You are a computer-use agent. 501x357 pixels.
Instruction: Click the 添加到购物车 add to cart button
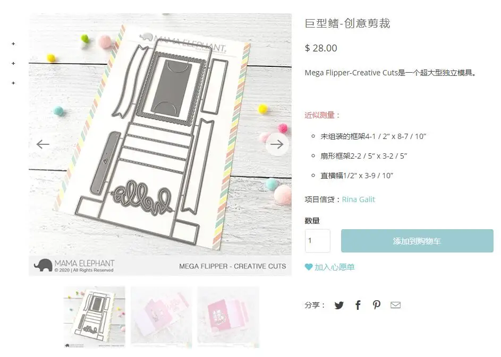coord(417,241)
